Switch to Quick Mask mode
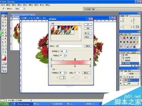The image size is (142, 106). pos(5,64)
